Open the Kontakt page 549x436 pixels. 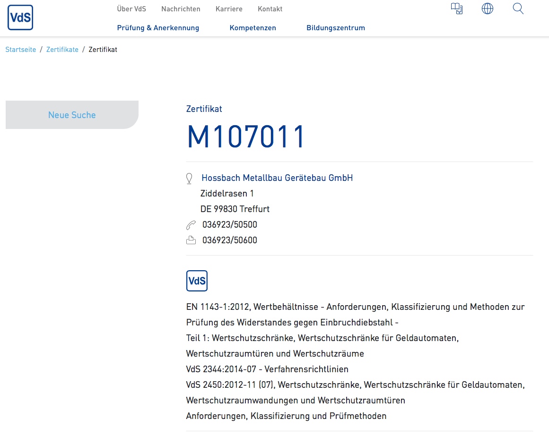(270, 9)
